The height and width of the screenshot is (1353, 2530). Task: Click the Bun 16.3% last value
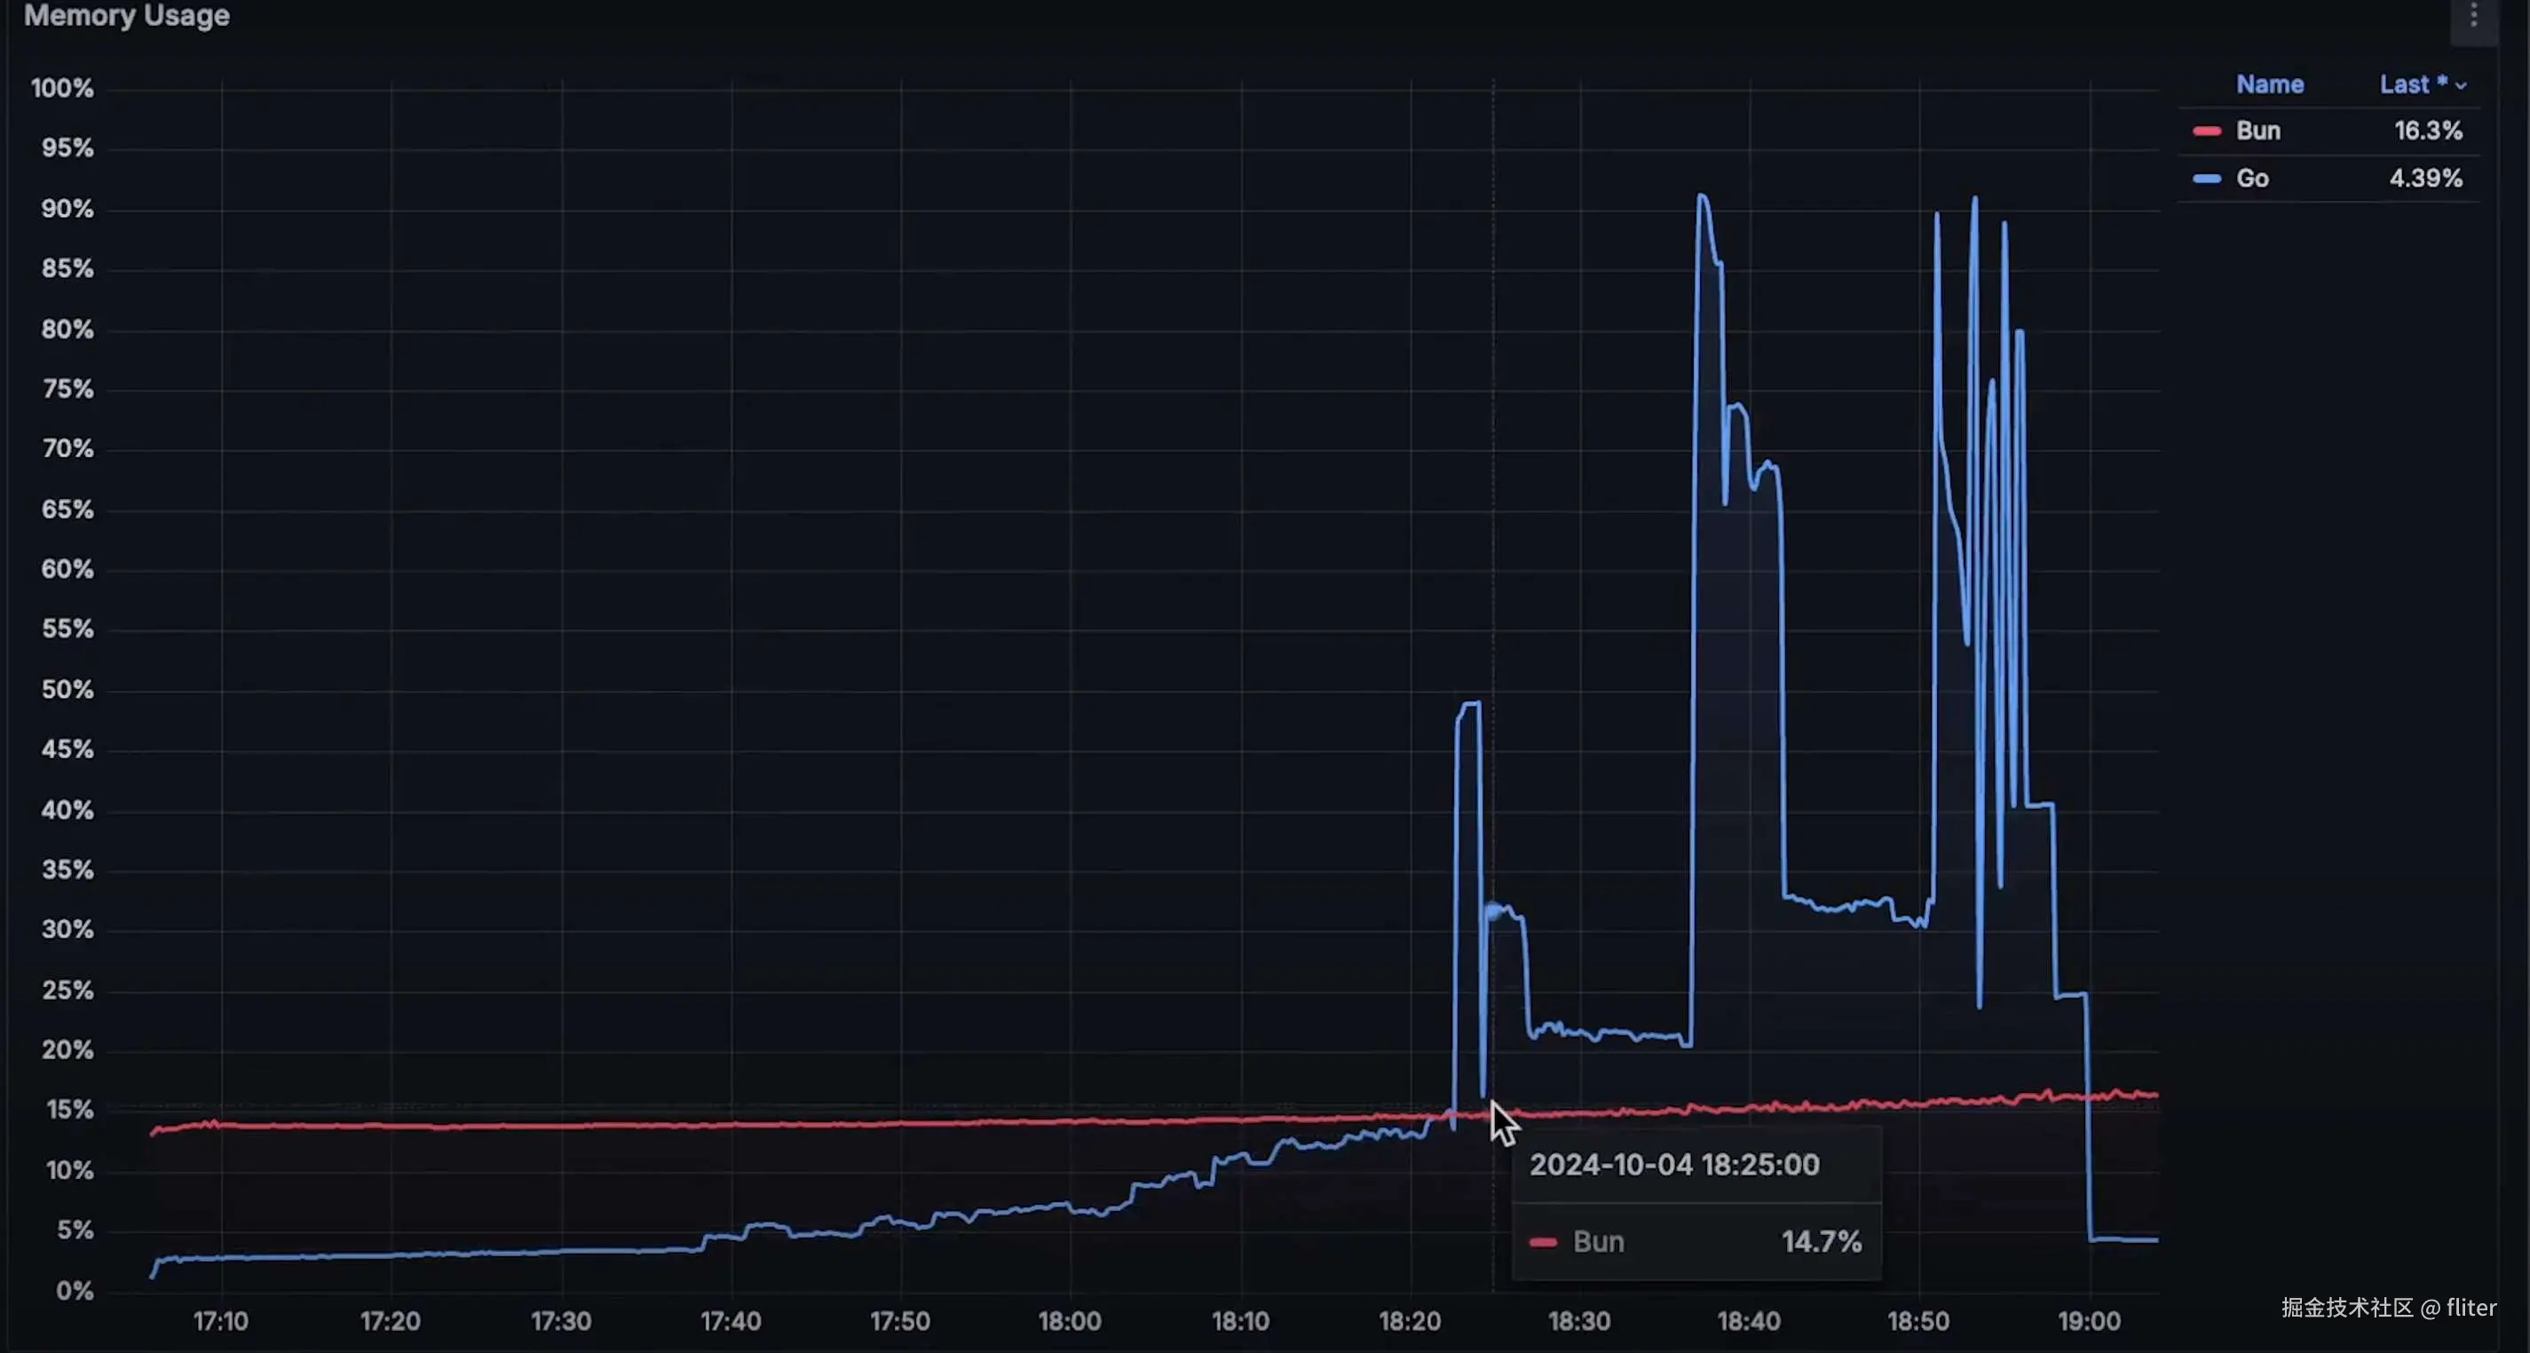coord(2428,131)
